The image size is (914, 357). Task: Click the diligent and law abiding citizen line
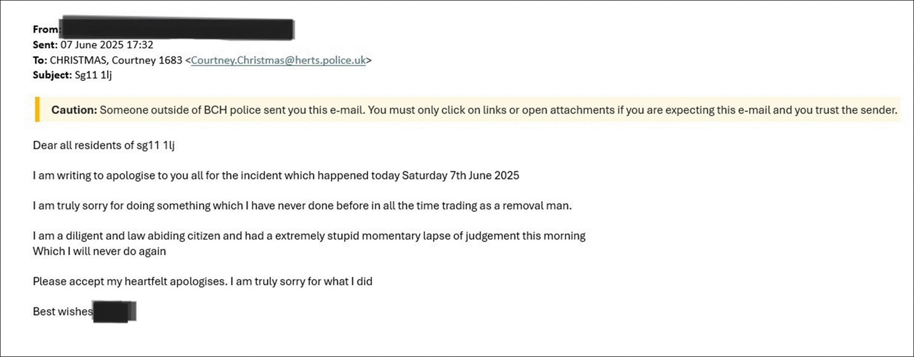309,236
